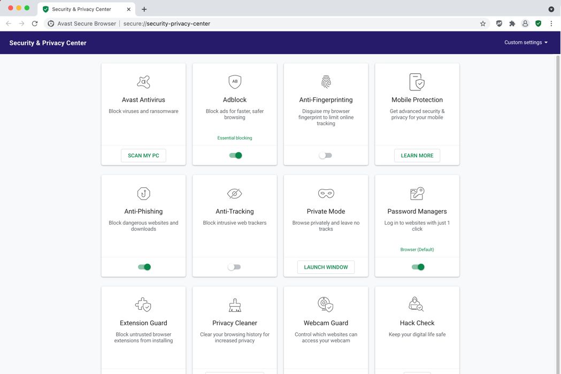This screenshot has height=374, width=561.
Task: Click the LAUNCH WINDOW button
Action: coord(326,267)
